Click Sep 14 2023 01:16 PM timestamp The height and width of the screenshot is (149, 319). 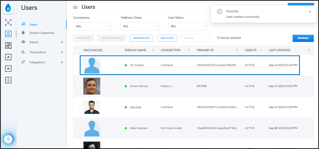[x=283, y=65]
